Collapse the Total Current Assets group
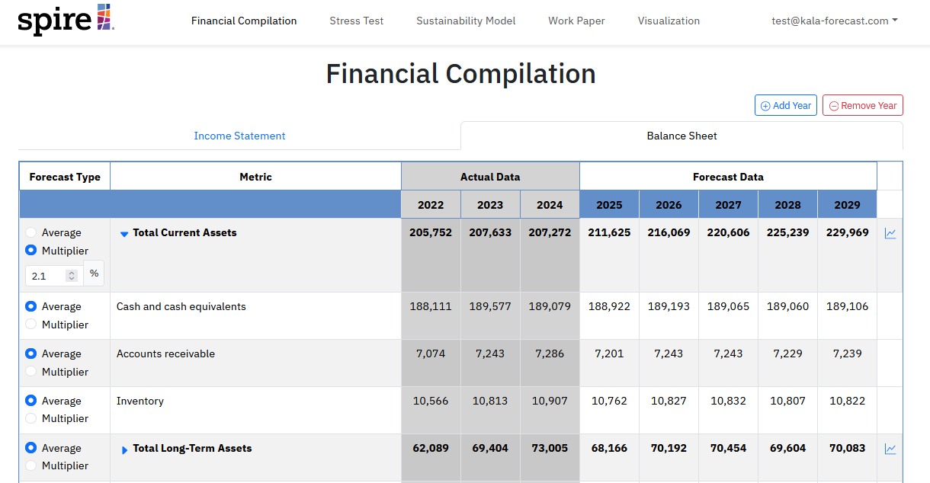This screenshot has width=930, height=483. (124, 234)
